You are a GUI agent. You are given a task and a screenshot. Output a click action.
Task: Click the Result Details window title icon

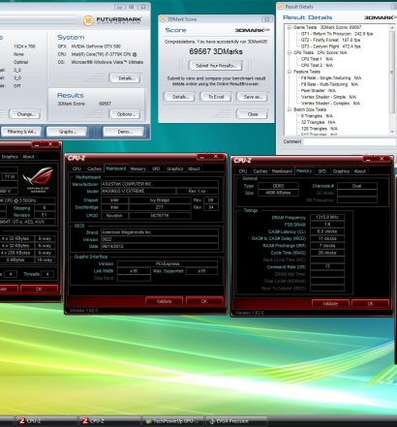click(281, 7)
